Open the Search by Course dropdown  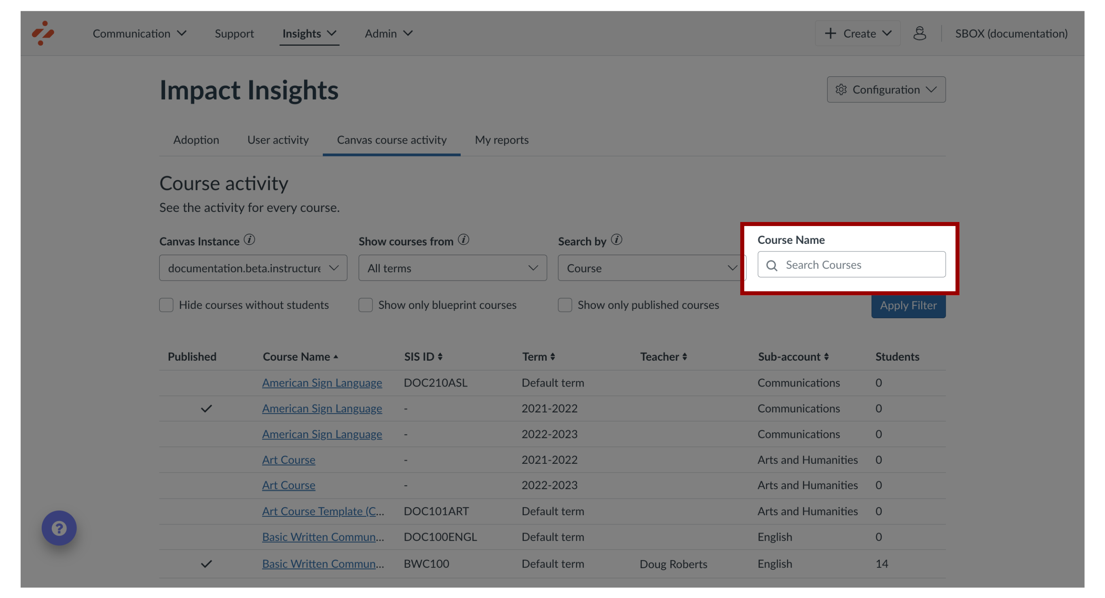click(652, 268)
